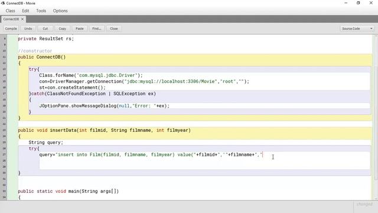Image resolution: width=378 pixels, height=213 pixels.
Task: Click 'public static void main(String args[])'
Action: (69, 191)
